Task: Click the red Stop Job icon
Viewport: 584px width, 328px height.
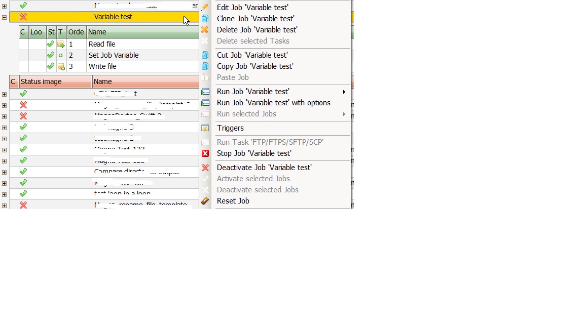Action: tap(205, 153)
